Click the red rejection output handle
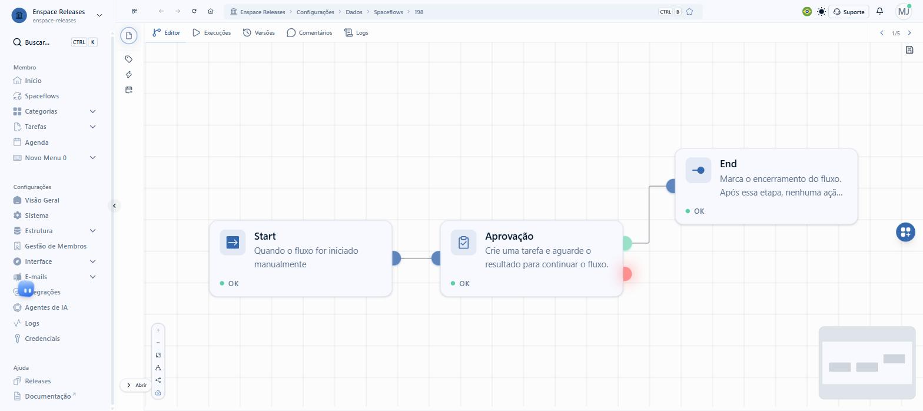Screen dimensions: 923x411 (x=626, y=274)
